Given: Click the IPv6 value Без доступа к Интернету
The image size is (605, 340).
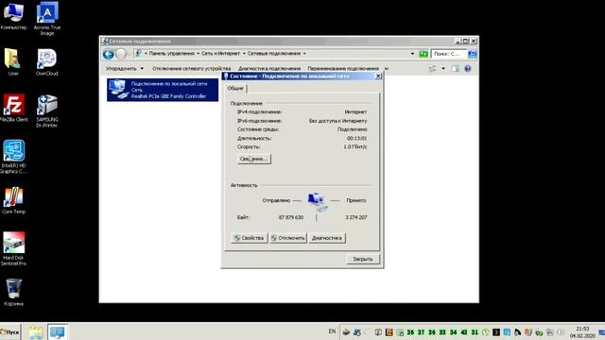Looking at the screenshot, I should point(338,121).
